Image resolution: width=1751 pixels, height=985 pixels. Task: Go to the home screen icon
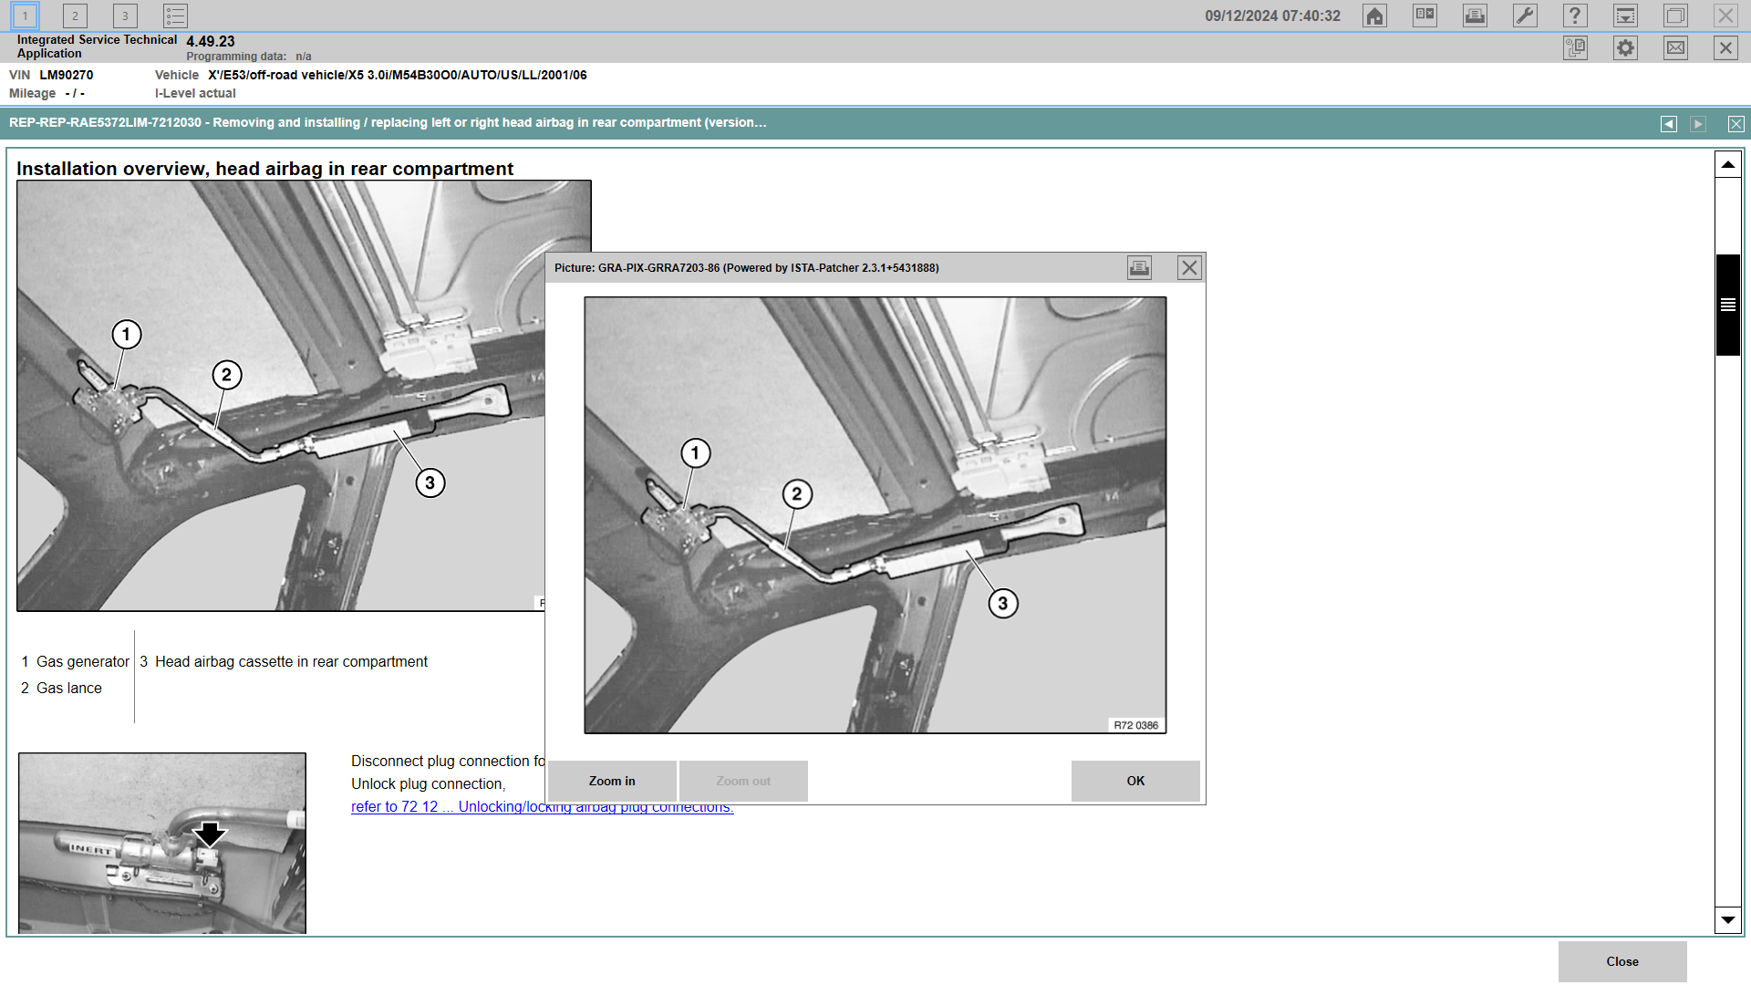click(1374, 16)
